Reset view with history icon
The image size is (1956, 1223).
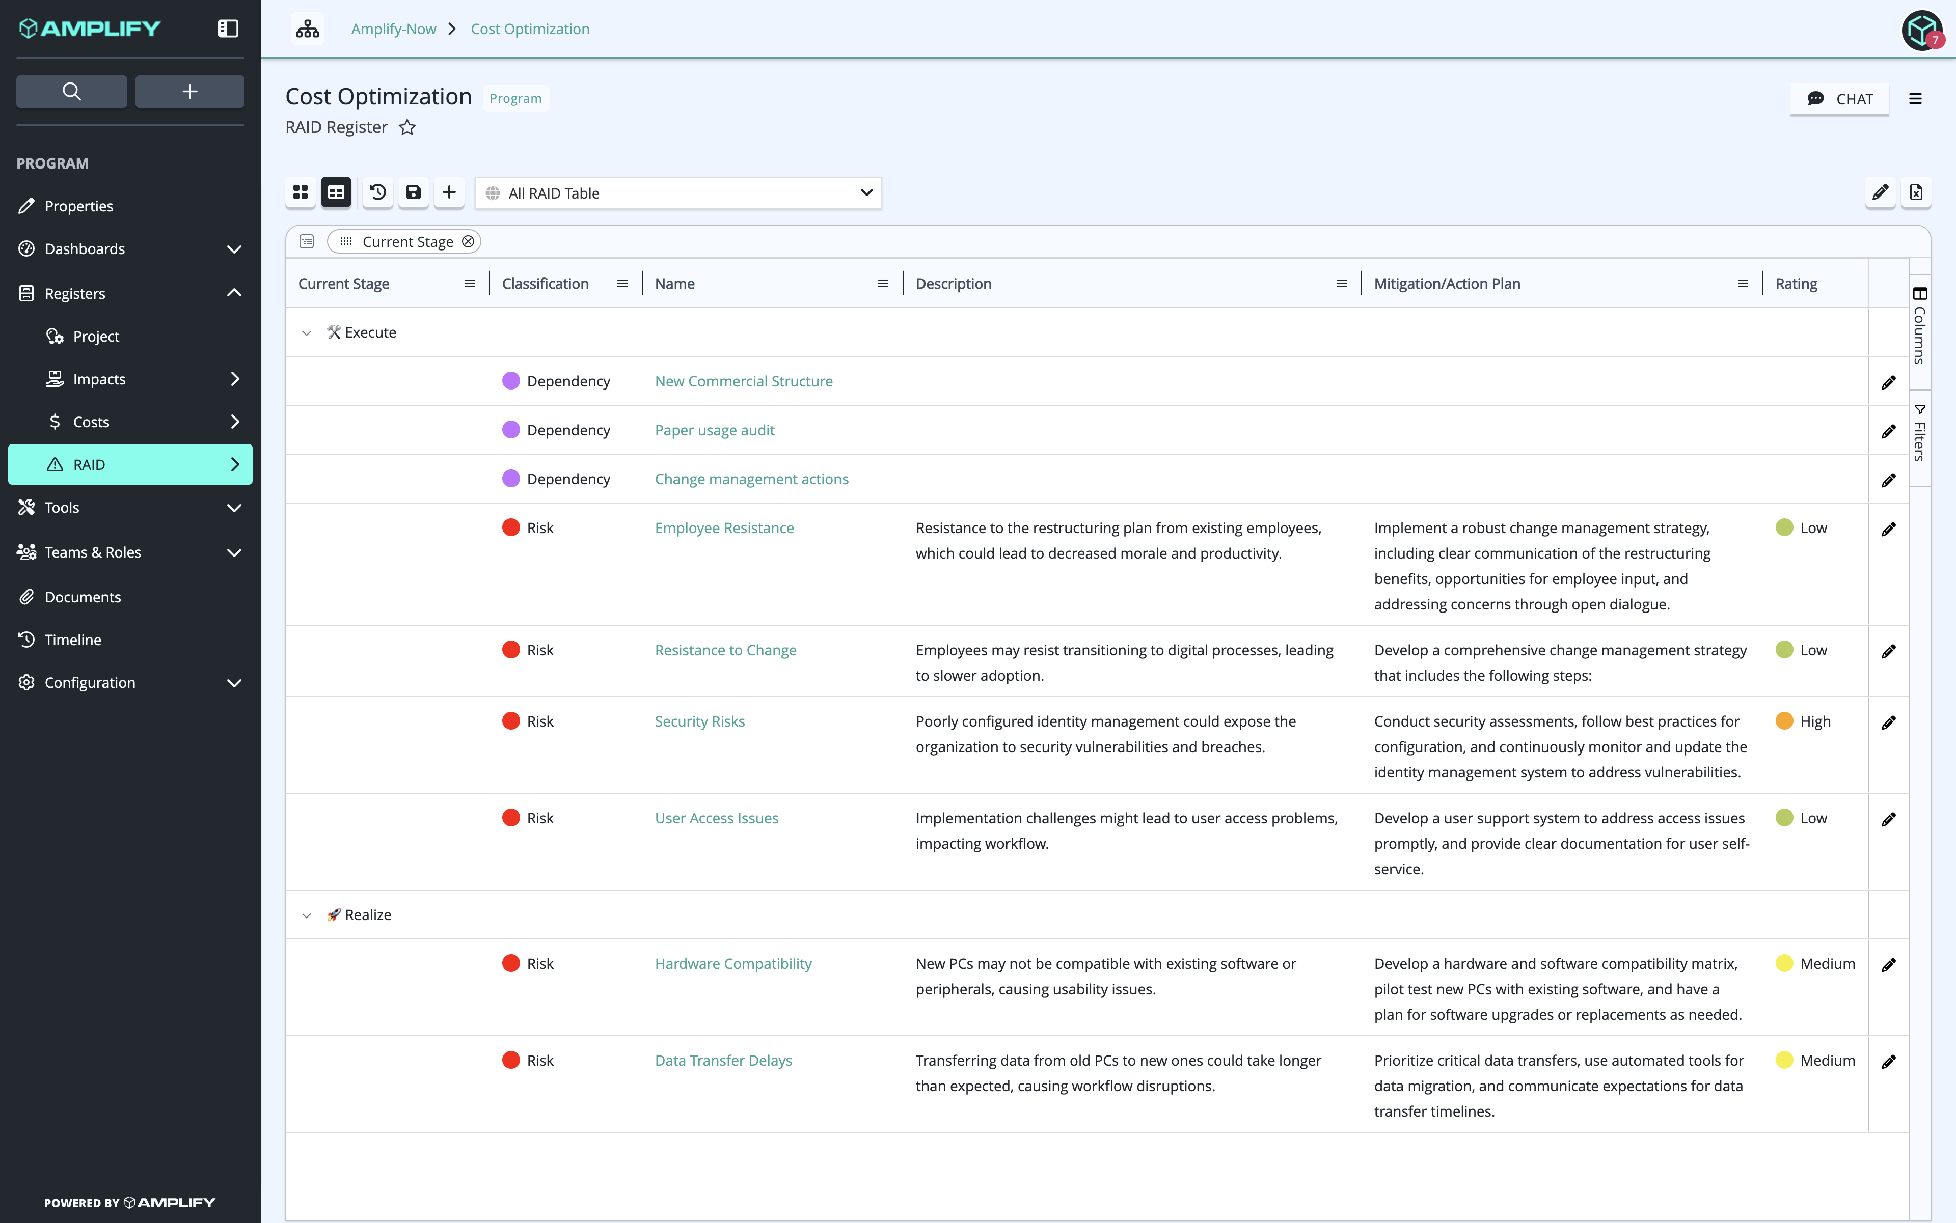378,192
